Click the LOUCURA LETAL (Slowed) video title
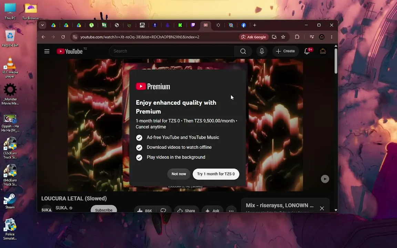 [x=74, y=198]
